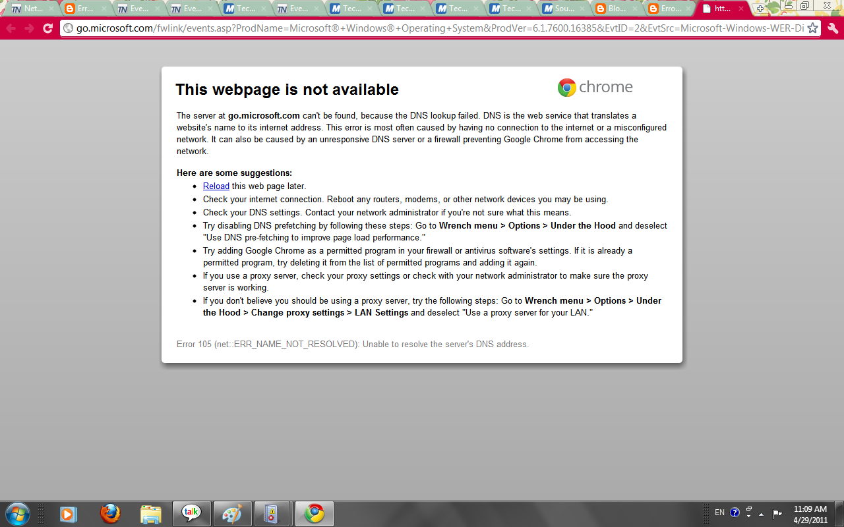The width and height of the screenshot is (844, 527).
Task: Close the 'Sou...' tab
Action: [x=582, y=9]
